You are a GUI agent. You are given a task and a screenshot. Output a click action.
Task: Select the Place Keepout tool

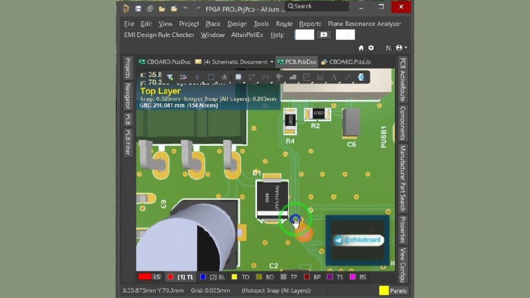(x=307, y=77)
